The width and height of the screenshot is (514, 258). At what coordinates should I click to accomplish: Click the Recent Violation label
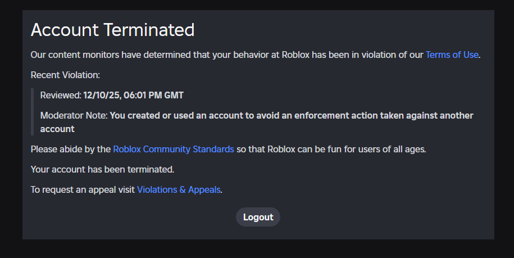coord(65,75)
